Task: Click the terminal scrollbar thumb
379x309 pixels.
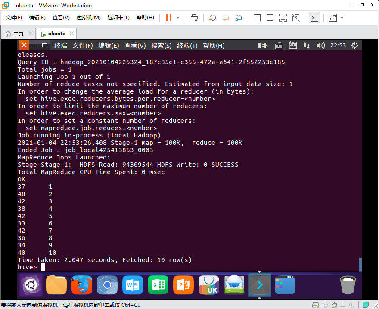Action: [360, 265]
